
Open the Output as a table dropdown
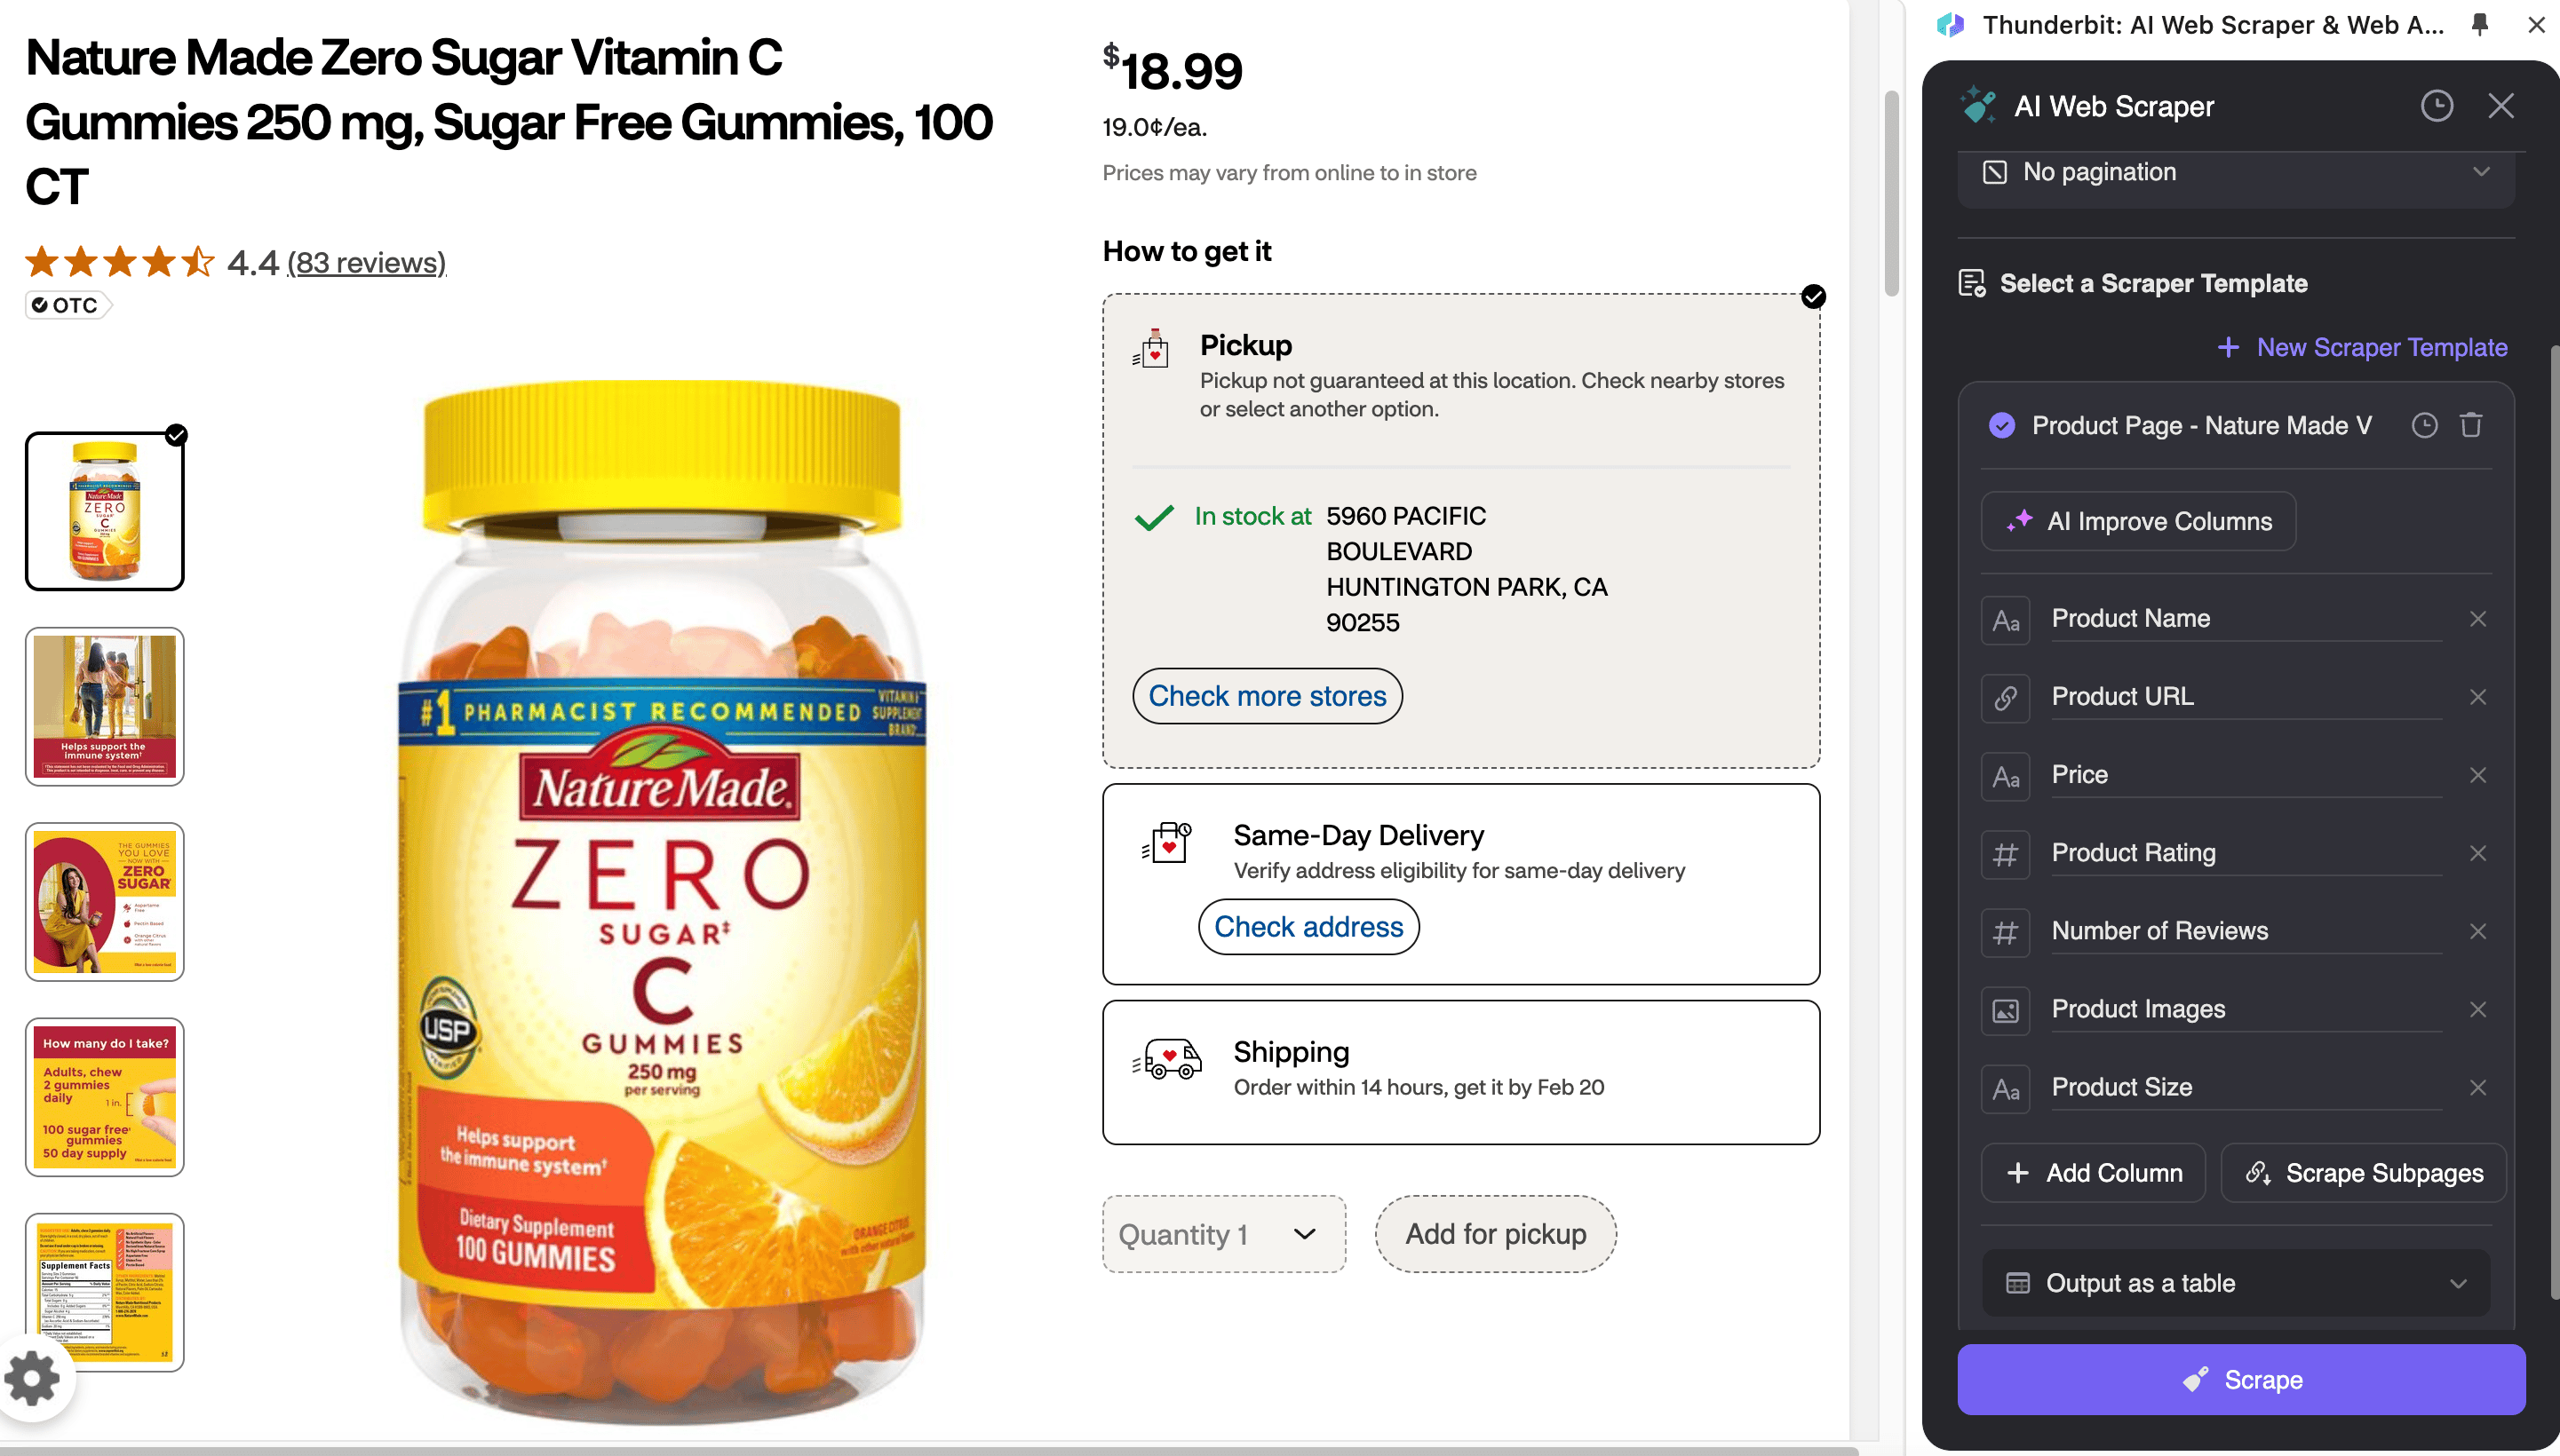(x=2235, y=1283)
